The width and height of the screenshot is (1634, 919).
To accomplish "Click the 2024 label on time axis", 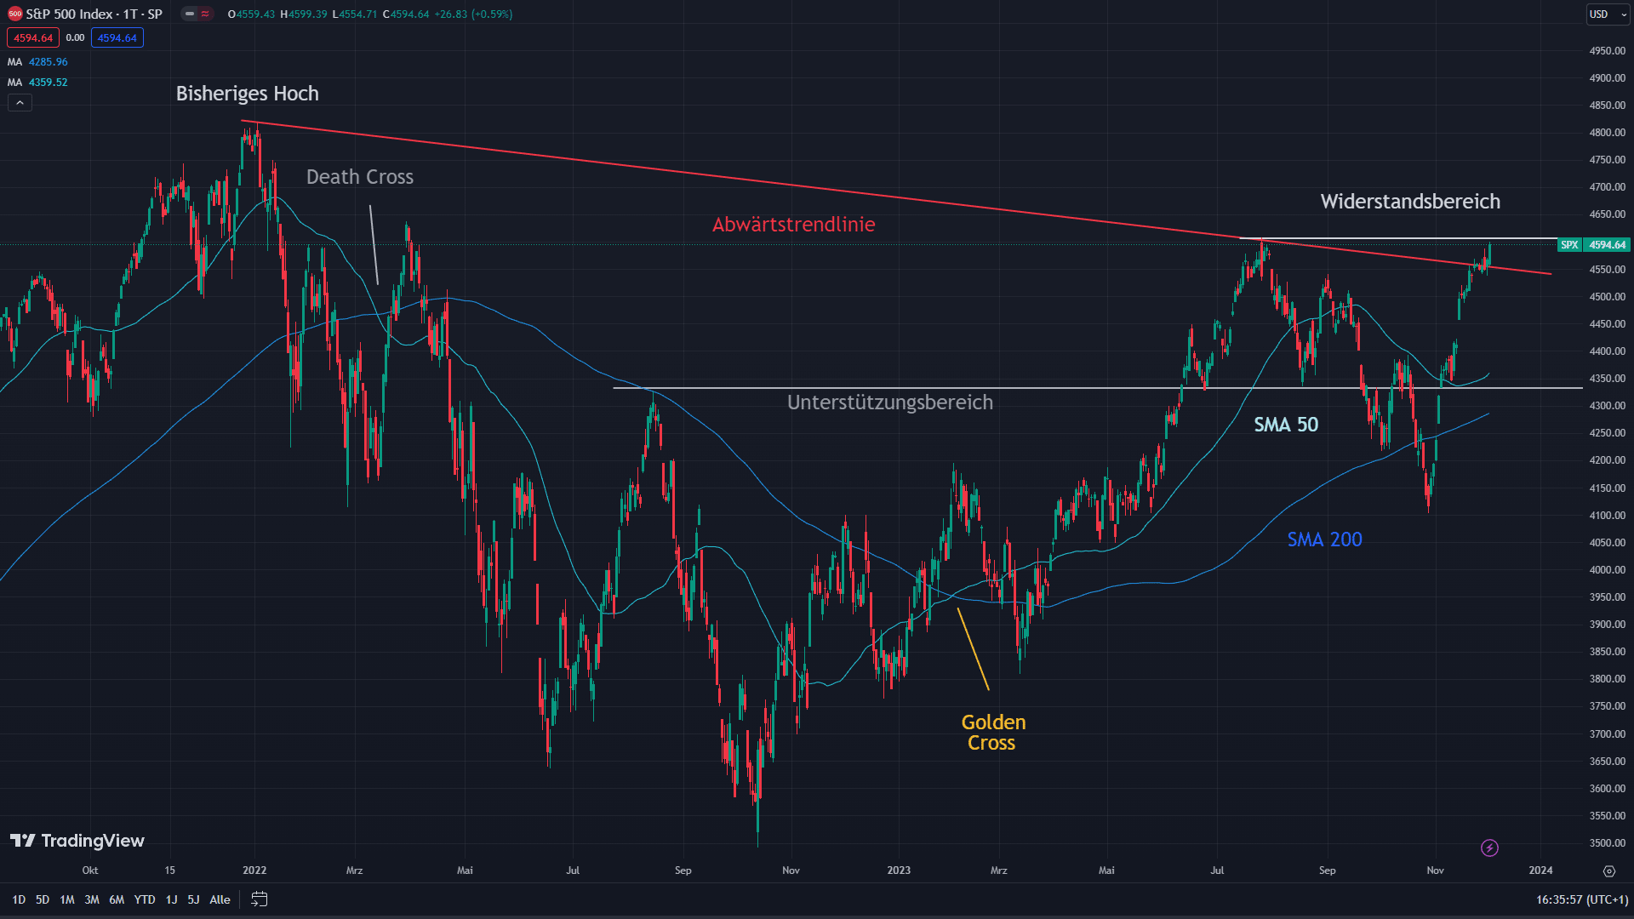I will click(x=1540, y=870).
